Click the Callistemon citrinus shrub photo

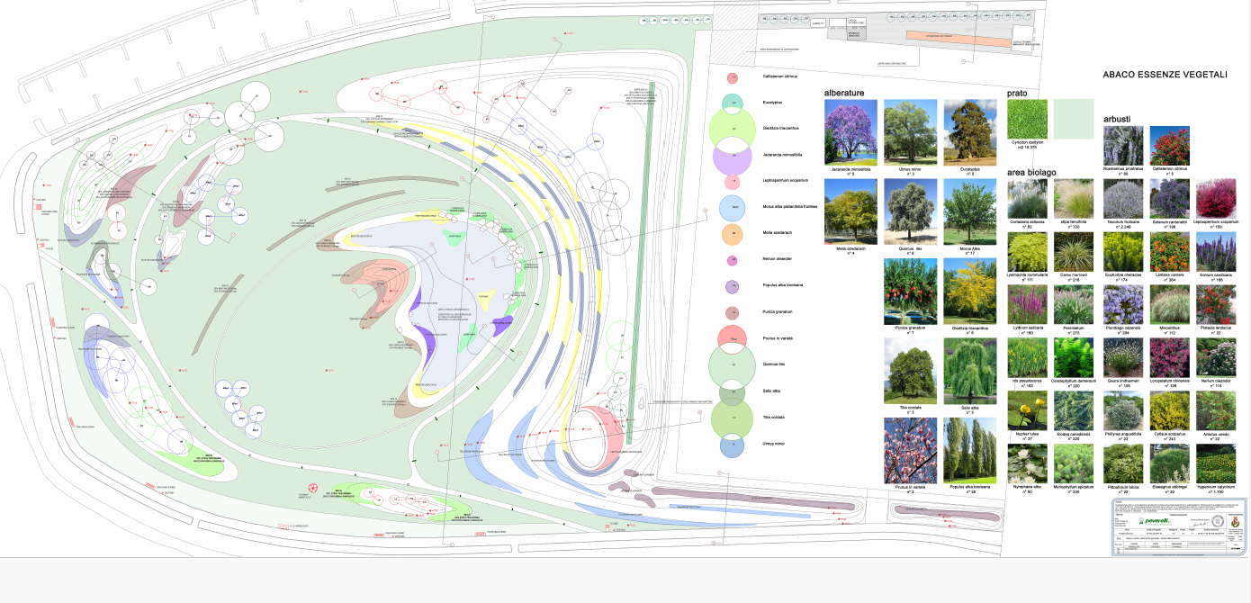tap(1169, 145)
